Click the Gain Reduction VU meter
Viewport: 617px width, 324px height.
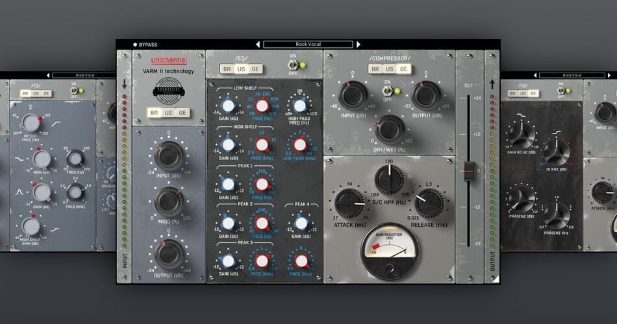coord(389,251)
